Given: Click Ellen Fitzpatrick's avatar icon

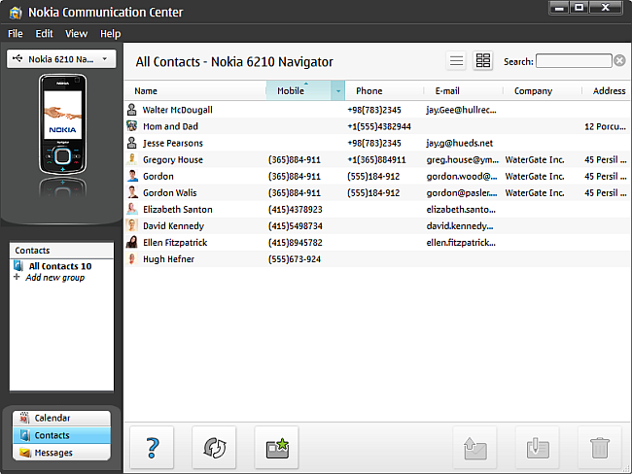Looking at the screenshot, I should (132, 242).
